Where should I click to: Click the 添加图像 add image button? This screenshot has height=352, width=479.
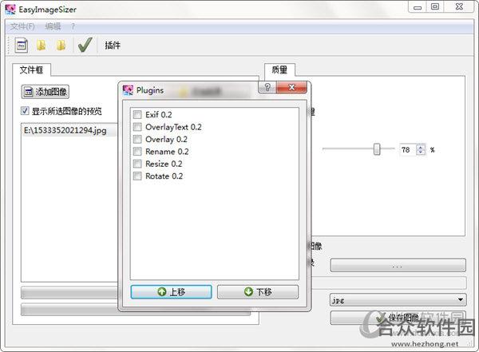[x=46, y=92]
